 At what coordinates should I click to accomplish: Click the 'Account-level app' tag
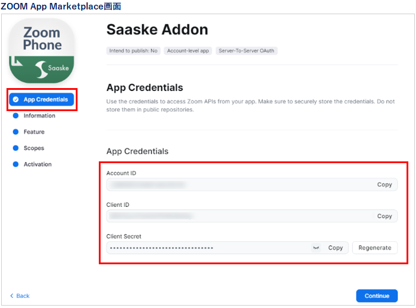point(188,51)
